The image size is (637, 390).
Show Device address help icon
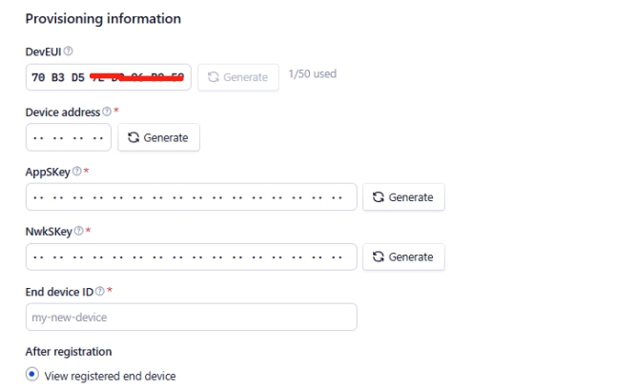pos(107,112)
